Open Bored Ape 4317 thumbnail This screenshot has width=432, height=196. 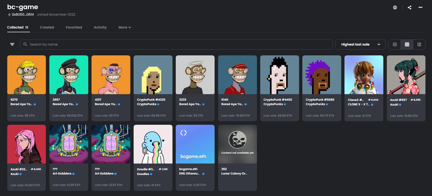point(111,75)
